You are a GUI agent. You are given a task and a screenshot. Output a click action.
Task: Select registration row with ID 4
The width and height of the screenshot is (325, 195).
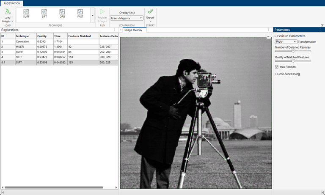click(59, 57)
